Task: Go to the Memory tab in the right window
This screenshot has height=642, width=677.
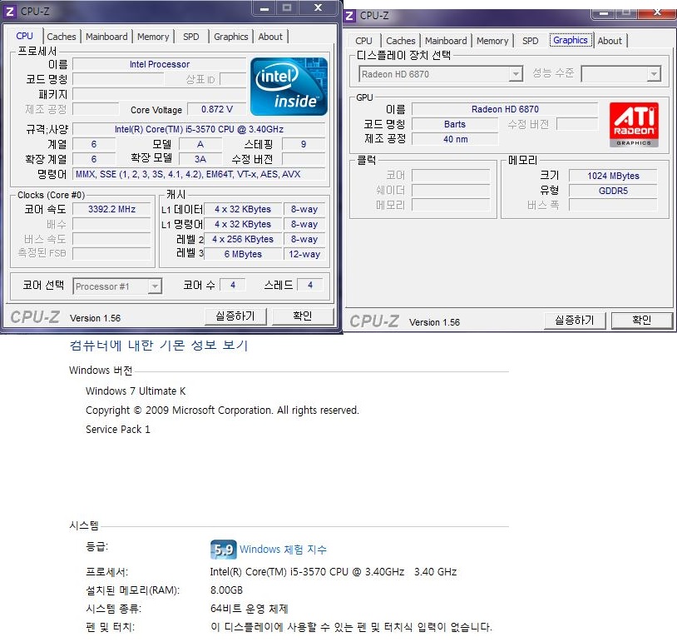Action: pyautogui.click(x=492, y=41)
